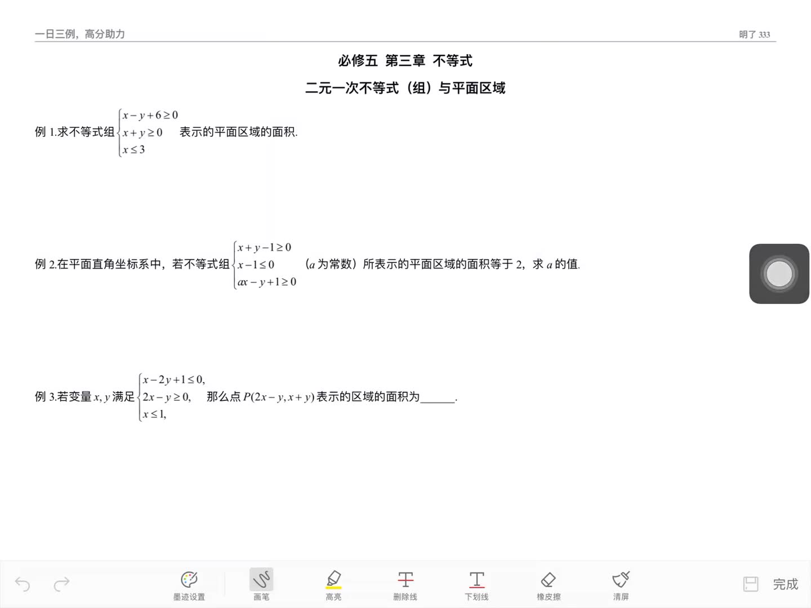Tap the floating screen recording button
Screen dimensions: 811x608
[779, 273]
